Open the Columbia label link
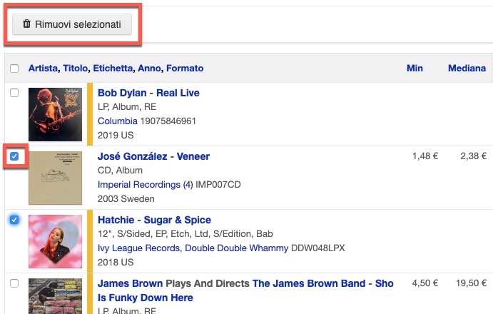 [x=118, y=121]
